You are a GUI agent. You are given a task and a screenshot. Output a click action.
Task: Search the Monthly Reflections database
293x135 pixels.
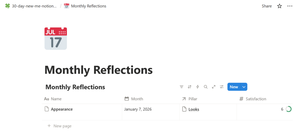206,87
